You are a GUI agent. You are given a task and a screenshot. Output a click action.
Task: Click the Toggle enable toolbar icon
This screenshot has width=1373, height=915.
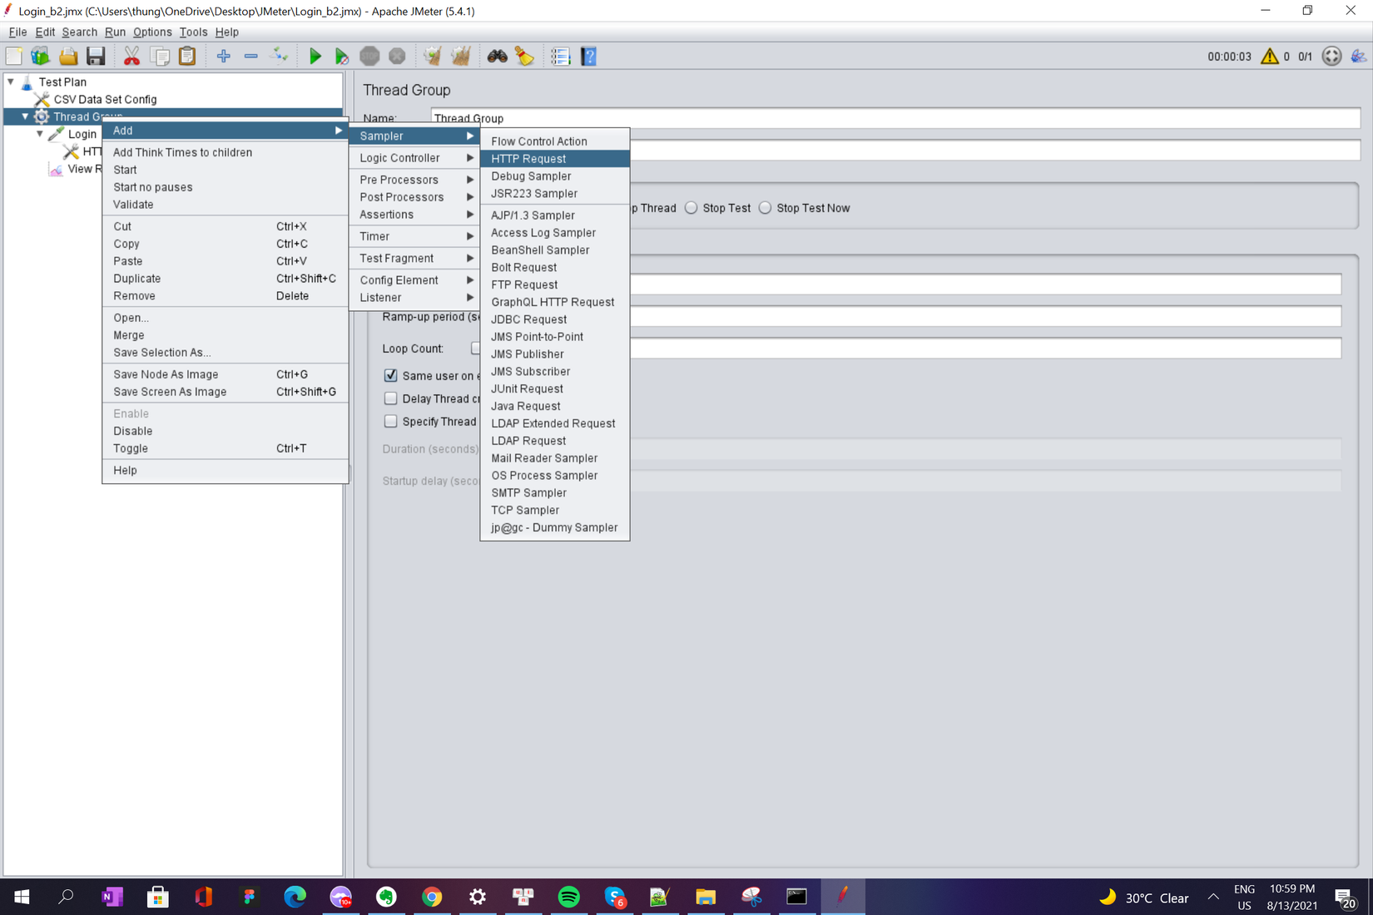pos(280,57)
